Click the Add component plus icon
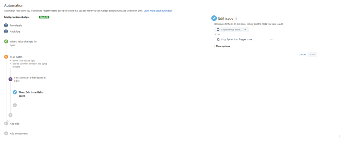Screen dimensions: 340x144 pos(6,133)
